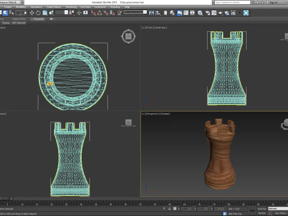Viewport: 288px width, 216px height.
Task: Toggle Angle Snap
Action: [x=100, y=13]
